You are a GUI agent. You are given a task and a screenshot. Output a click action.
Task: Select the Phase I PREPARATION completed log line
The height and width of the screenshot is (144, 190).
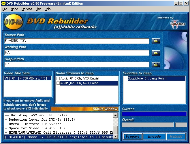[x=59, y=137]
